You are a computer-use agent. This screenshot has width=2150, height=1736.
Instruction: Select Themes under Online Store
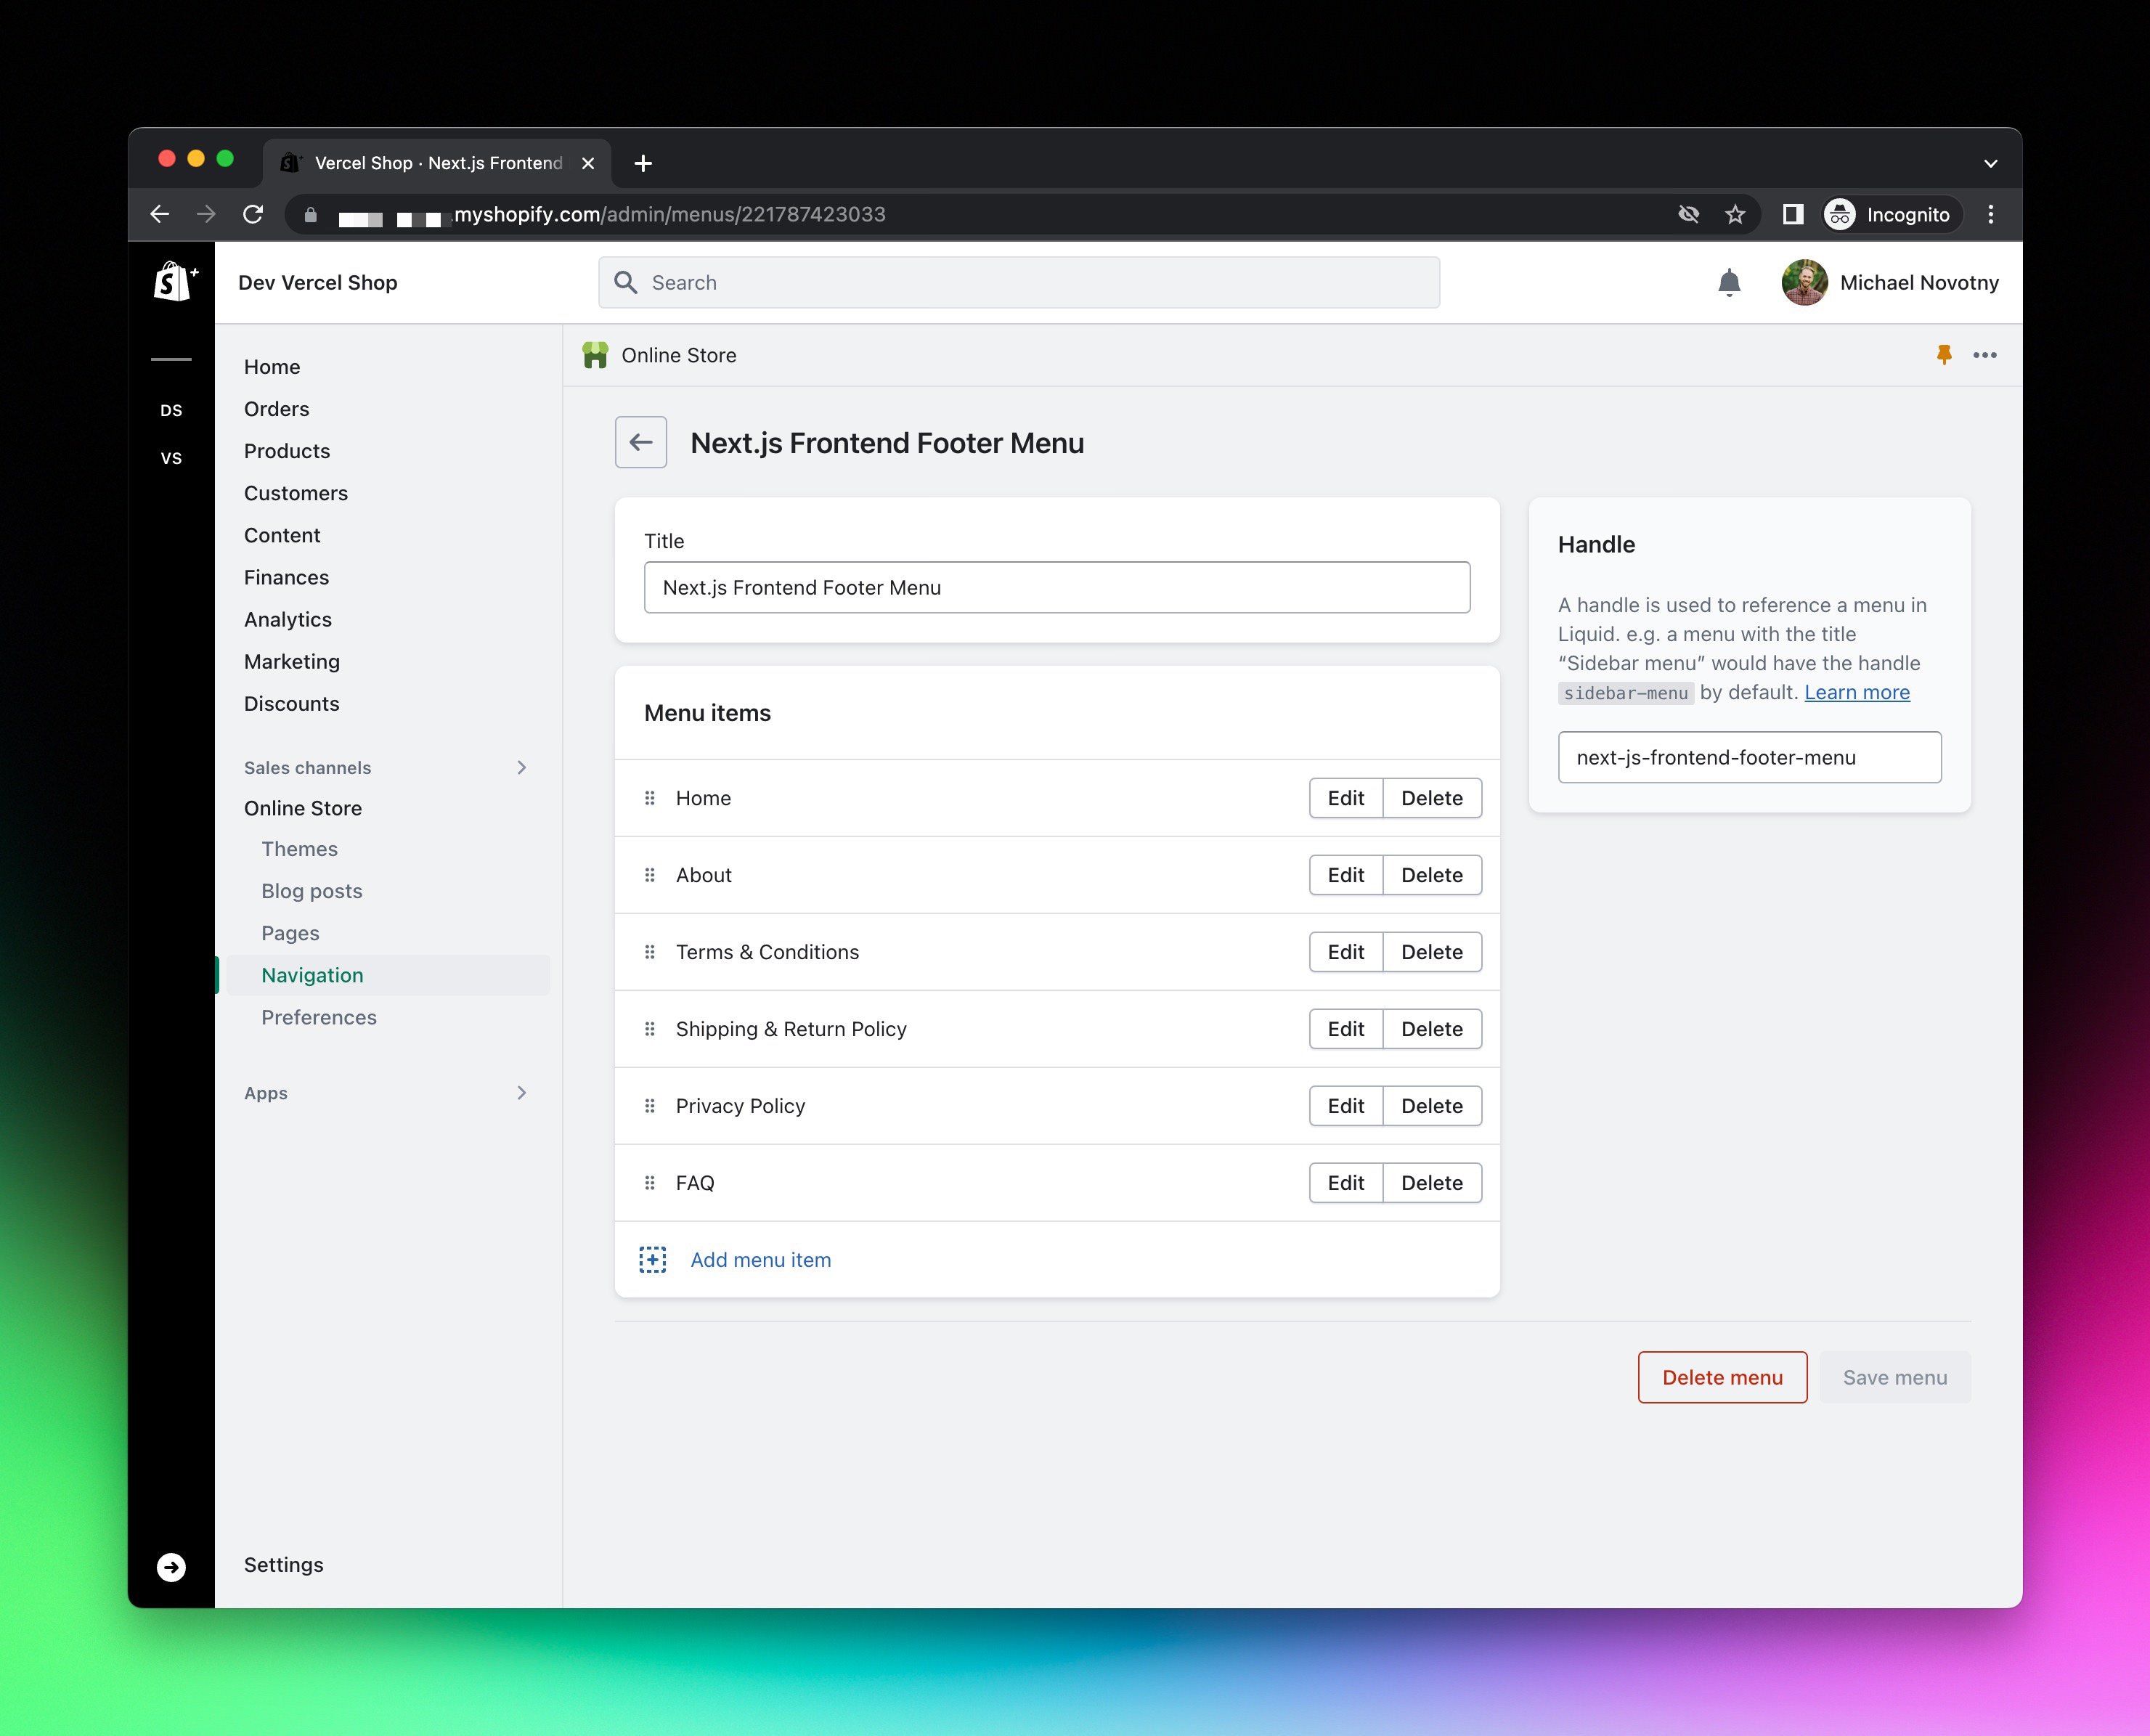[x=300, y=849]
